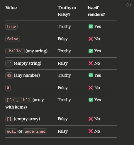
Task: Click the green checkmark in the true row
Action: point(91,26)
